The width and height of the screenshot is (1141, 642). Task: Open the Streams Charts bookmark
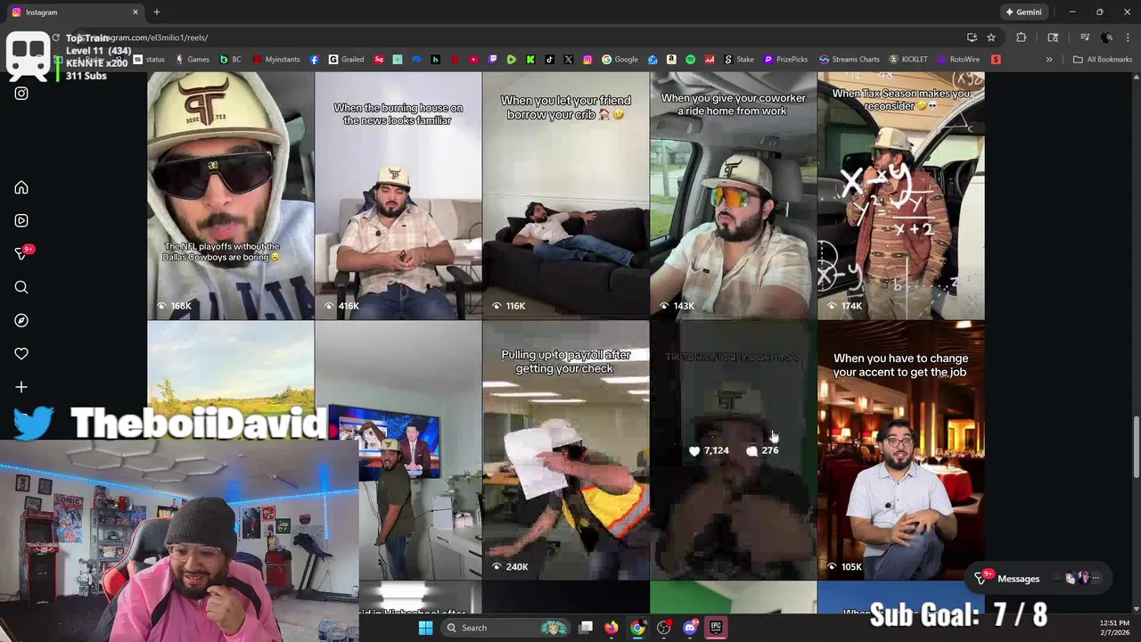click(x=849, y=60)
